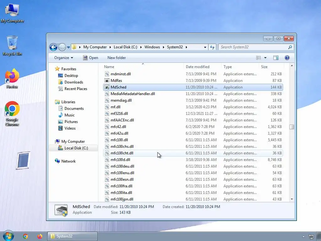This screenshot has width=321, height=241.
Task: Expand the arrow after Windows breadcrumb
Action: pos(164,47)
